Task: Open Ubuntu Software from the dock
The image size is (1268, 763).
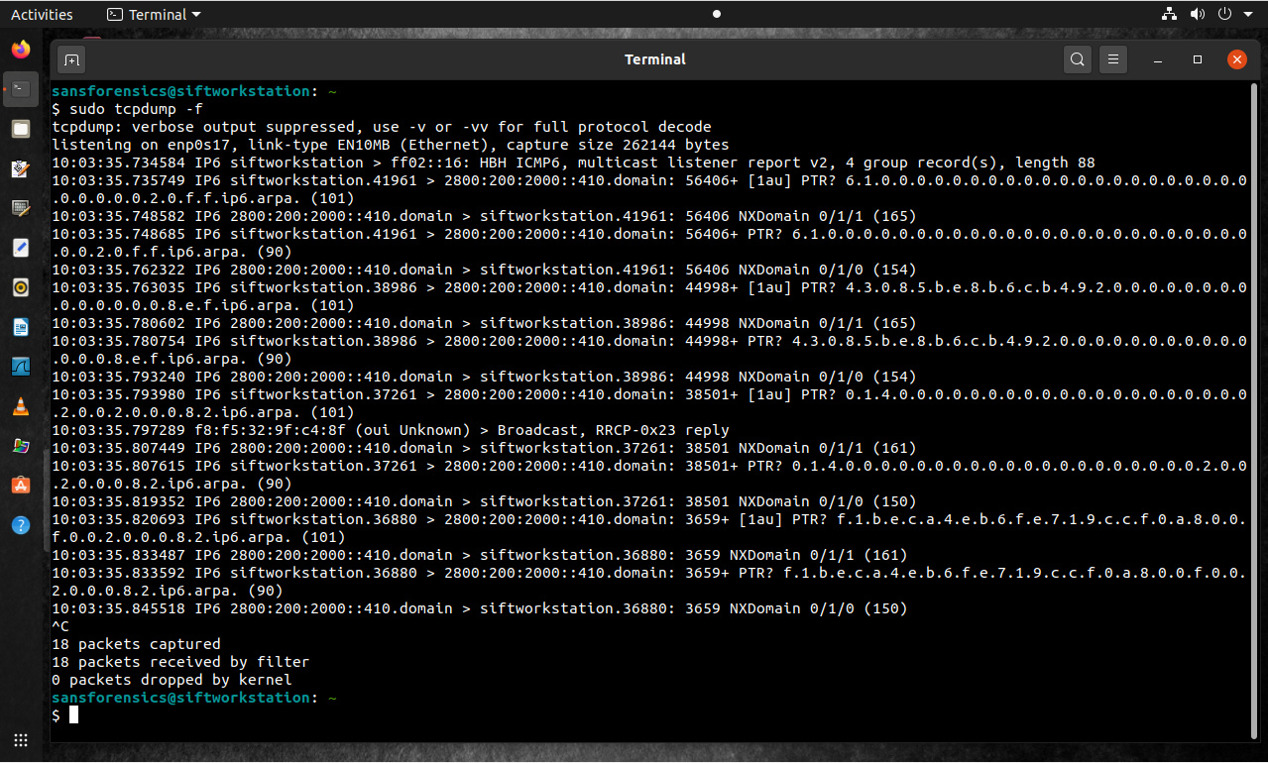Action: pos(21,485)
